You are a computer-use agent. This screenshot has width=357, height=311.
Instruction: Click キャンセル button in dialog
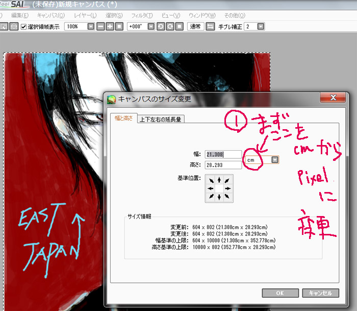coord(321,293)
